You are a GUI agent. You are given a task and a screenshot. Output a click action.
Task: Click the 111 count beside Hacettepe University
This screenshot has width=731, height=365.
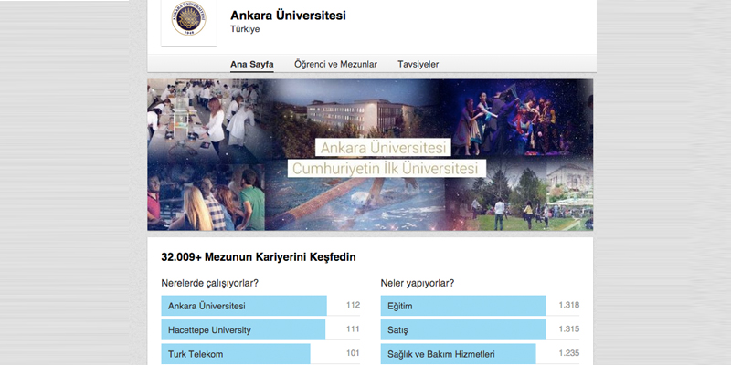[353, 329]
